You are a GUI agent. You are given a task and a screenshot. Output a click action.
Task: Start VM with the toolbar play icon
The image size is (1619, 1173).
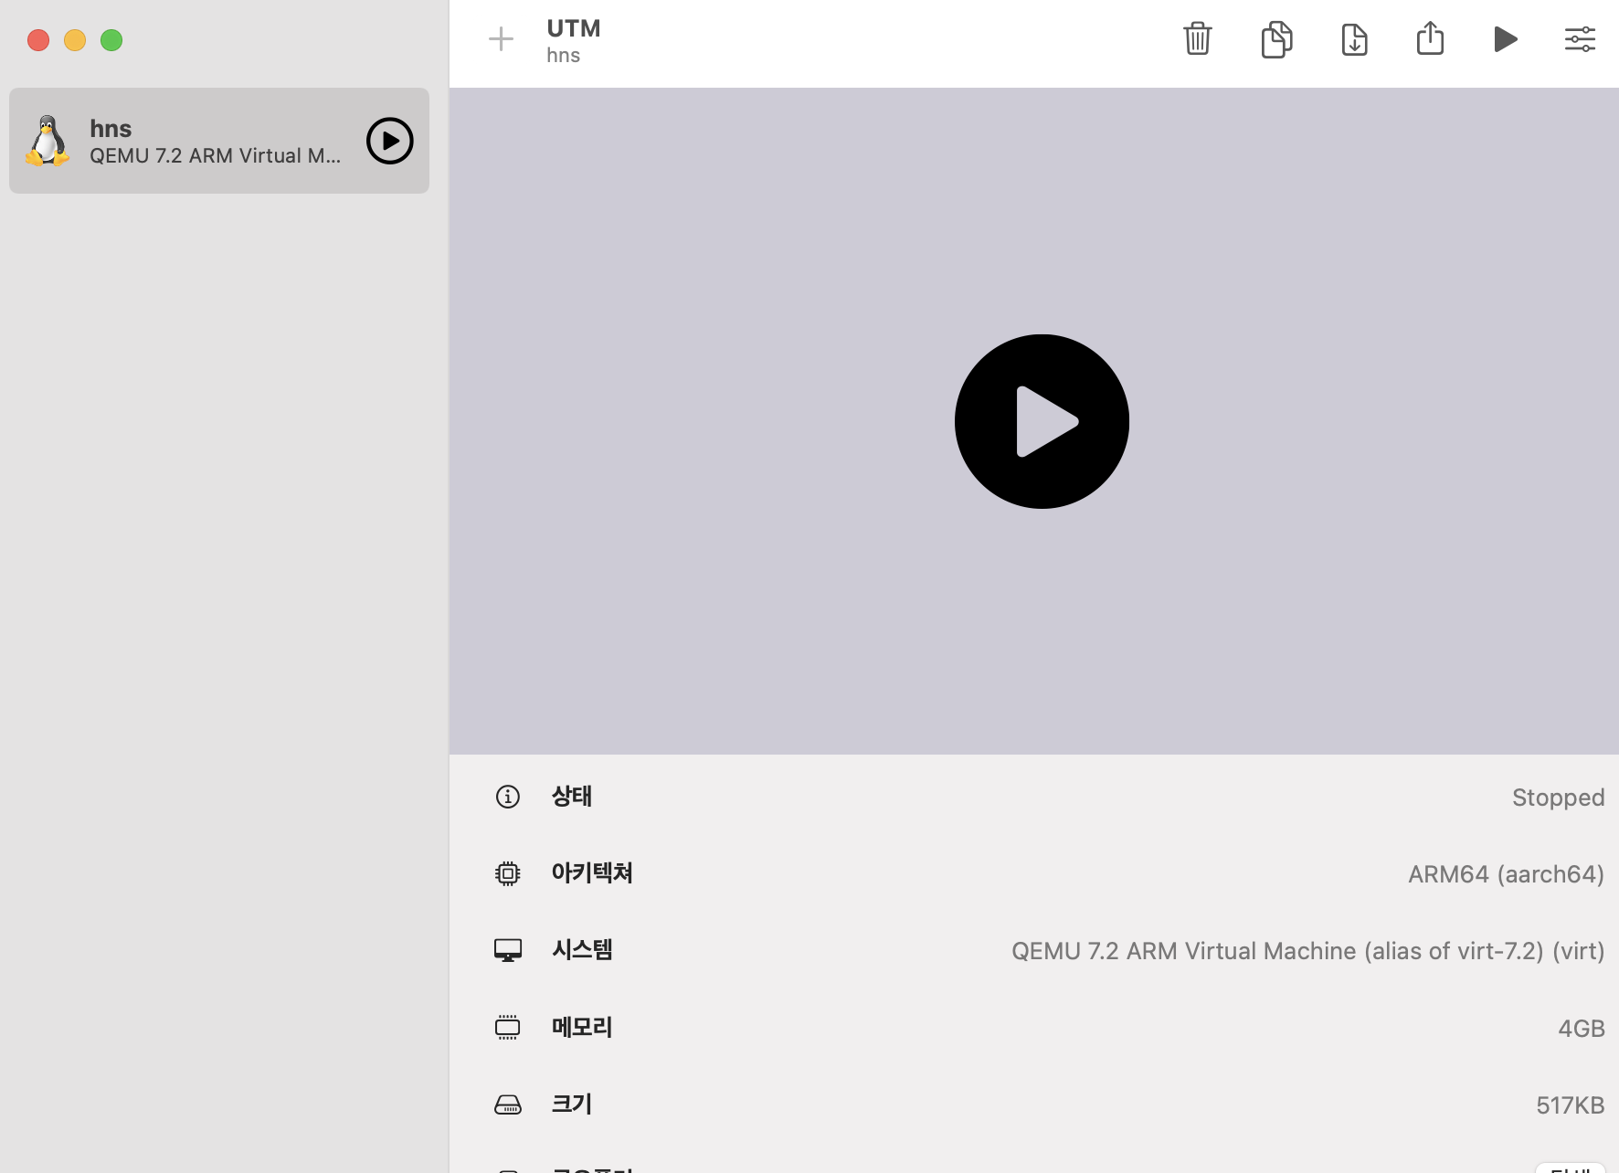pyautogui.click(x=1506, y=39)
